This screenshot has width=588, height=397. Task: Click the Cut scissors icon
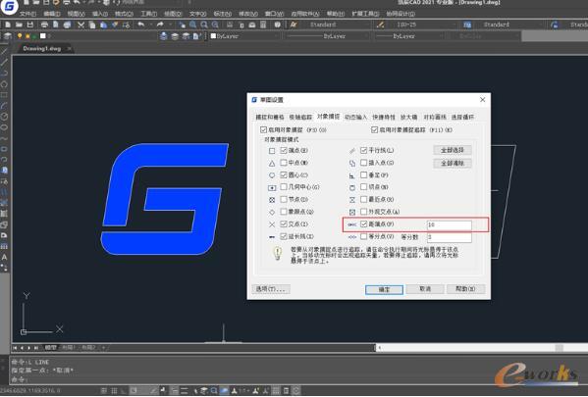tap(80, 25)
